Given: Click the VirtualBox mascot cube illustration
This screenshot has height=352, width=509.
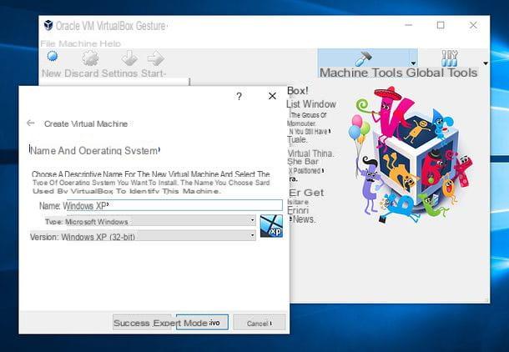Looking at the screenshot, I should [411, 155].
